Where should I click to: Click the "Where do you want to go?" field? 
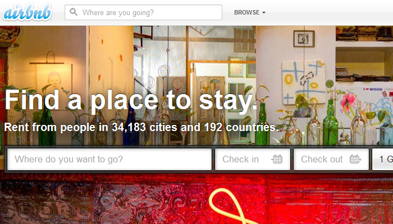109,159
